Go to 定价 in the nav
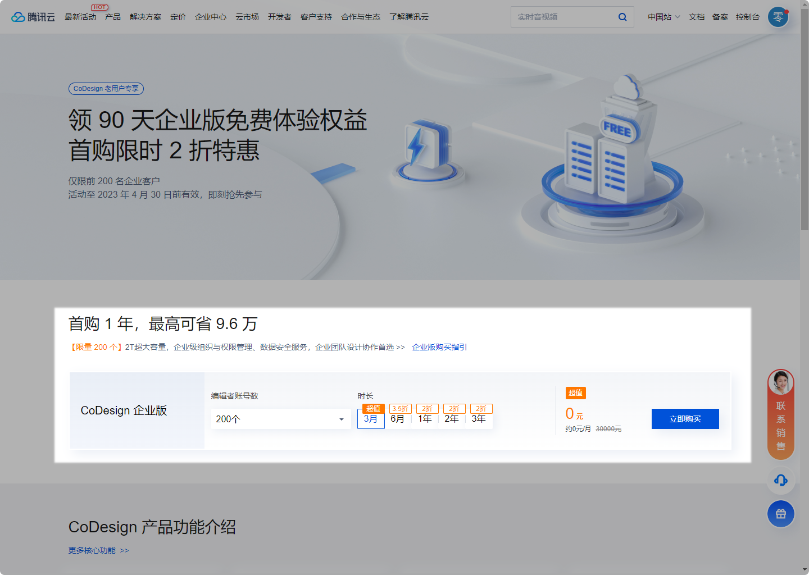Screen dimensions: 809x575 pyautogui.click(x=178, y=17)
